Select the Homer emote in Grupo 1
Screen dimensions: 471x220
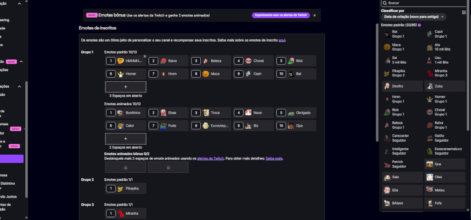point(125,74)
